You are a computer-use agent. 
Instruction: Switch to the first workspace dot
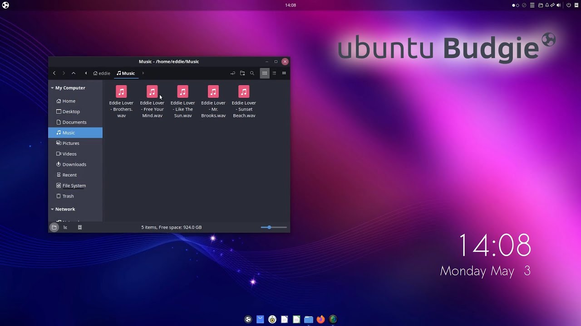tap(514, 5)
